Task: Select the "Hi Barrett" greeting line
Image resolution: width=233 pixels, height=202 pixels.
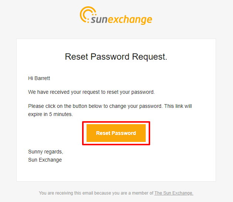Action: coord(39,78)
